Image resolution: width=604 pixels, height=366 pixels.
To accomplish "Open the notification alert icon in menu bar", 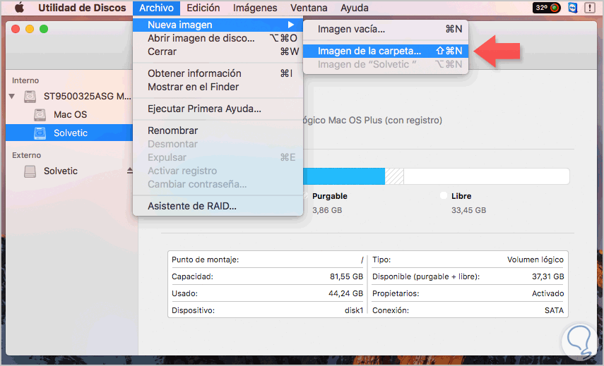I will (x=589, y=8).
